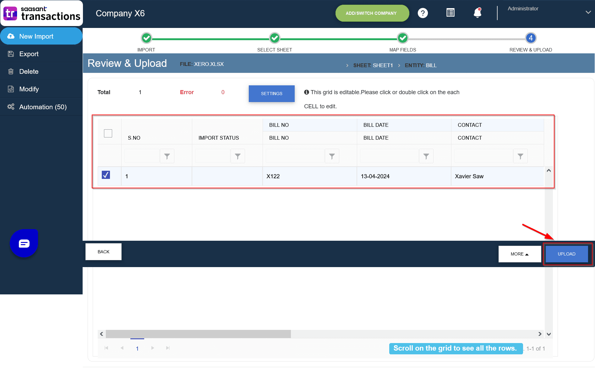Screen dimensions: 595x376
Task: Go to last page of grid
Action: tap(168, 348)
